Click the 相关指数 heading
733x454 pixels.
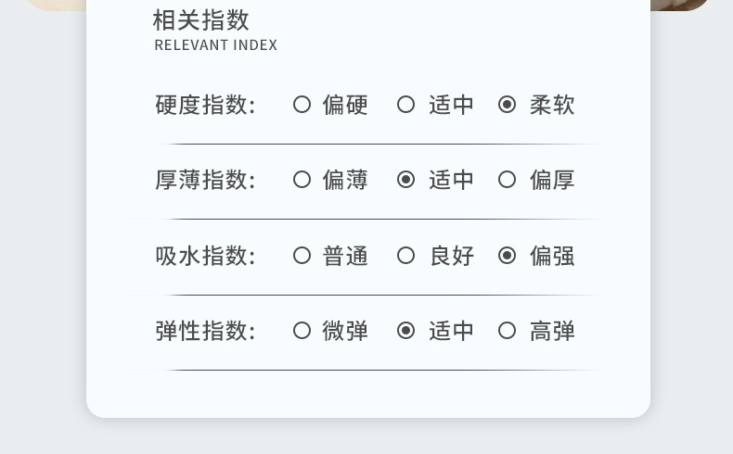201,19
